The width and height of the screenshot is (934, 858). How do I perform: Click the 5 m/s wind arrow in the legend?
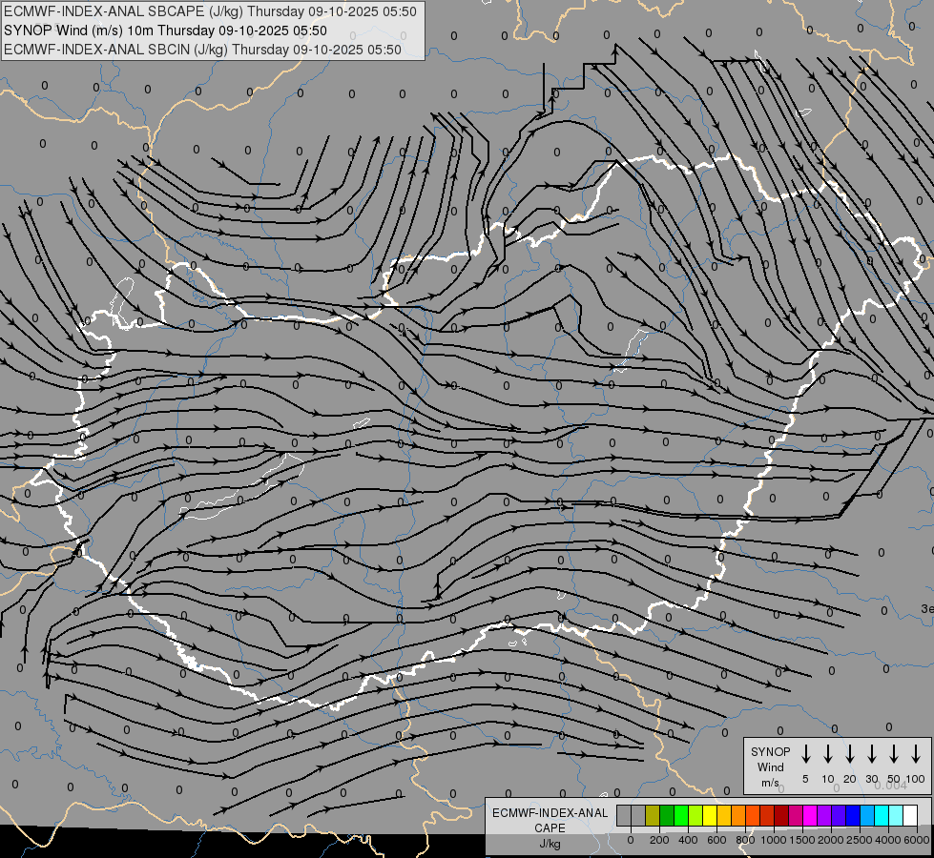tap(806, 754)
